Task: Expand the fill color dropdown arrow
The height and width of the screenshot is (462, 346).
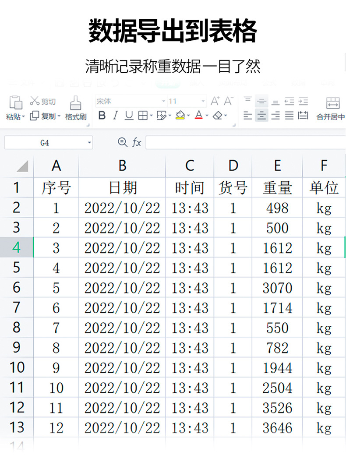Action: [188, 116]
